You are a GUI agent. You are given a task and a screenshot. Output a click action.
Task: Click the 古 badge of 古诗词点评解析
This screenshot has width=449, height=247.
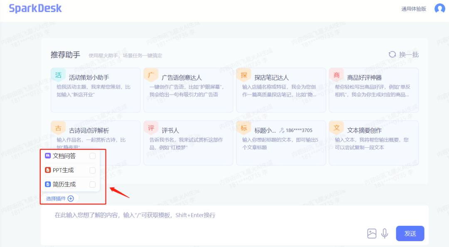[x=59, y=128]
